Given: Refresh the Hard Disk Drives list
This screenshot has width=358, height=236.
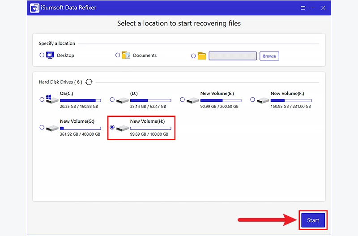Looking at the screenshot, I should pos(89,82).
